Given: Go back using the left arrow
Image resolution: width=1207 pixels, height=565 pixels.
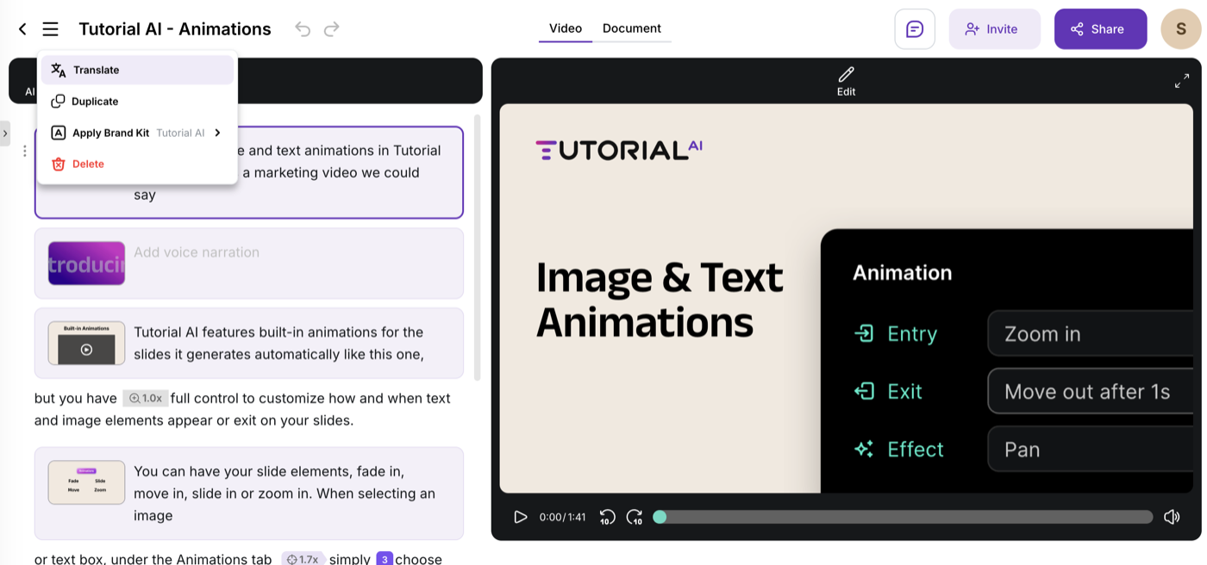Looking at the screenshot, I should click(22, 29).
